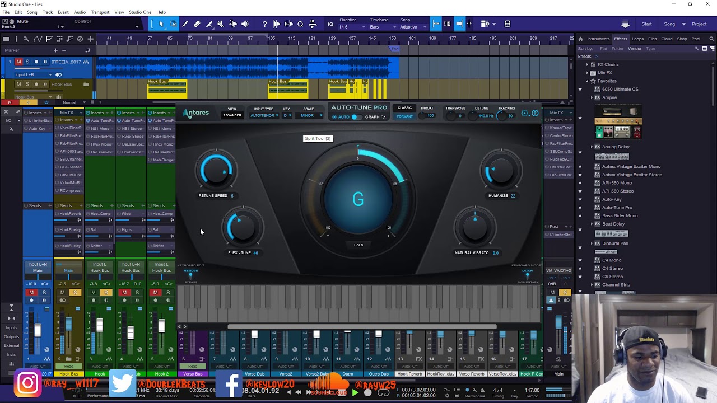This screenshot has width=717, height=403.
Task: Open Auto-Tune Pro settings gear
Action: coord(525,114)
